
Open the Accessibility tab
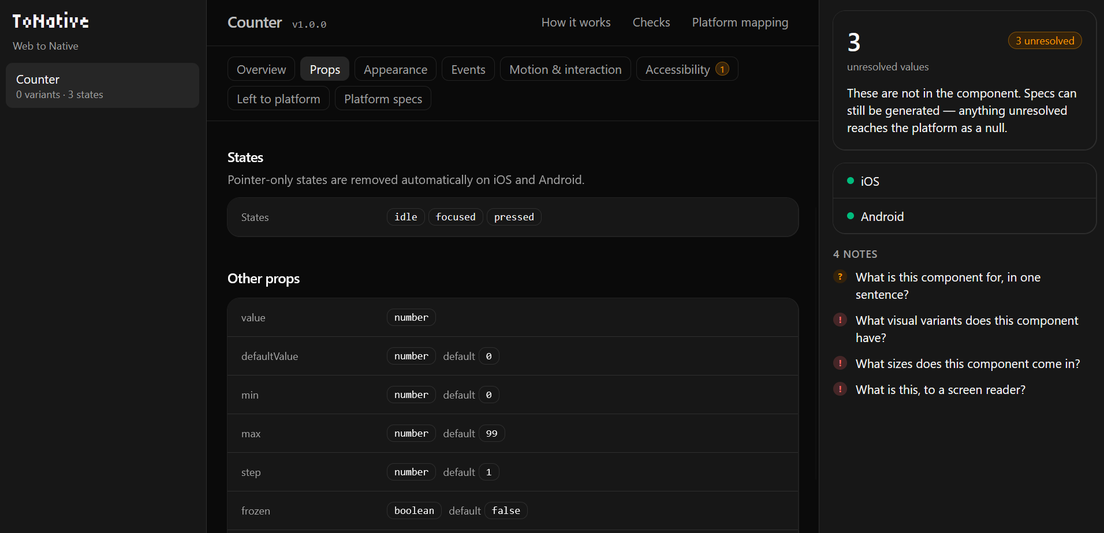tap(687, 69)
